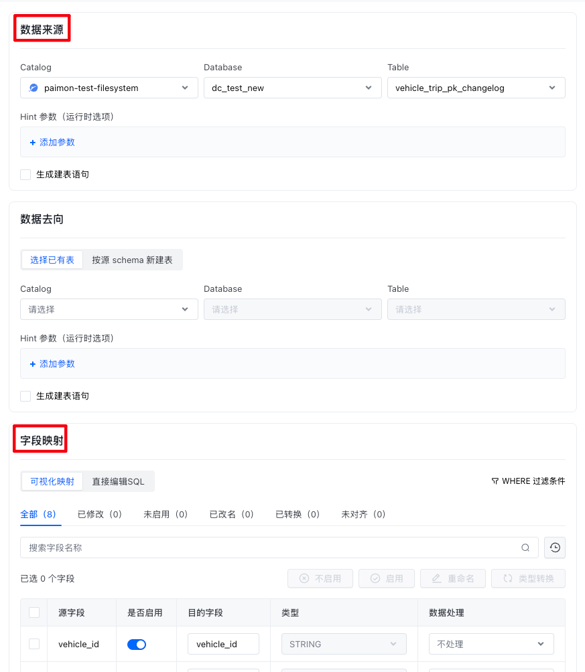This screenshot has height=672, width=585.
Task: Open destination Catalog 请选择 dropdown
Action: click(109, 309)
